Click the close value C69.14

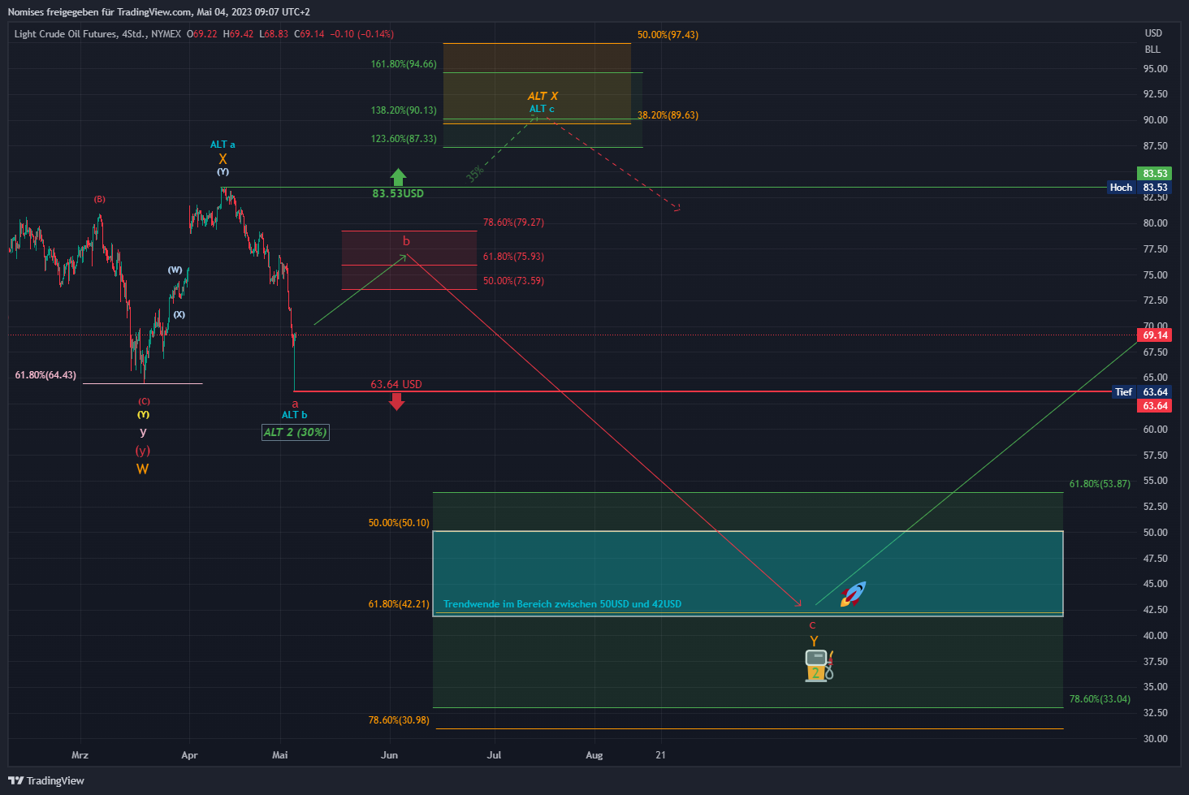(x=309, y=34)
